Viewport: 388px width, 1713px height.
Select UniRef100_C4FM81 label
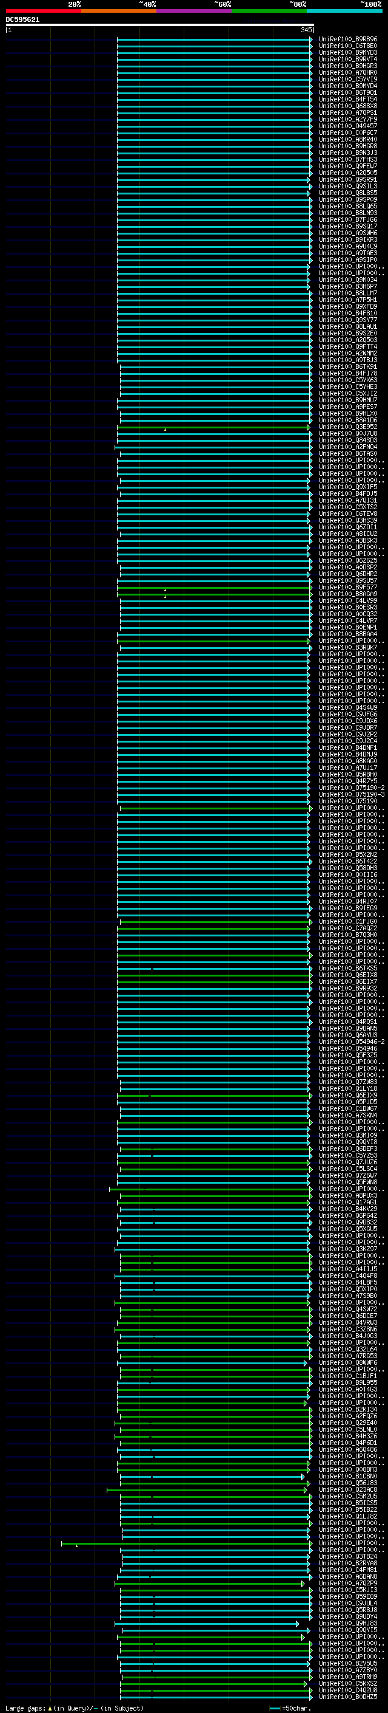pyautogui.click(x=348, y=1570)
